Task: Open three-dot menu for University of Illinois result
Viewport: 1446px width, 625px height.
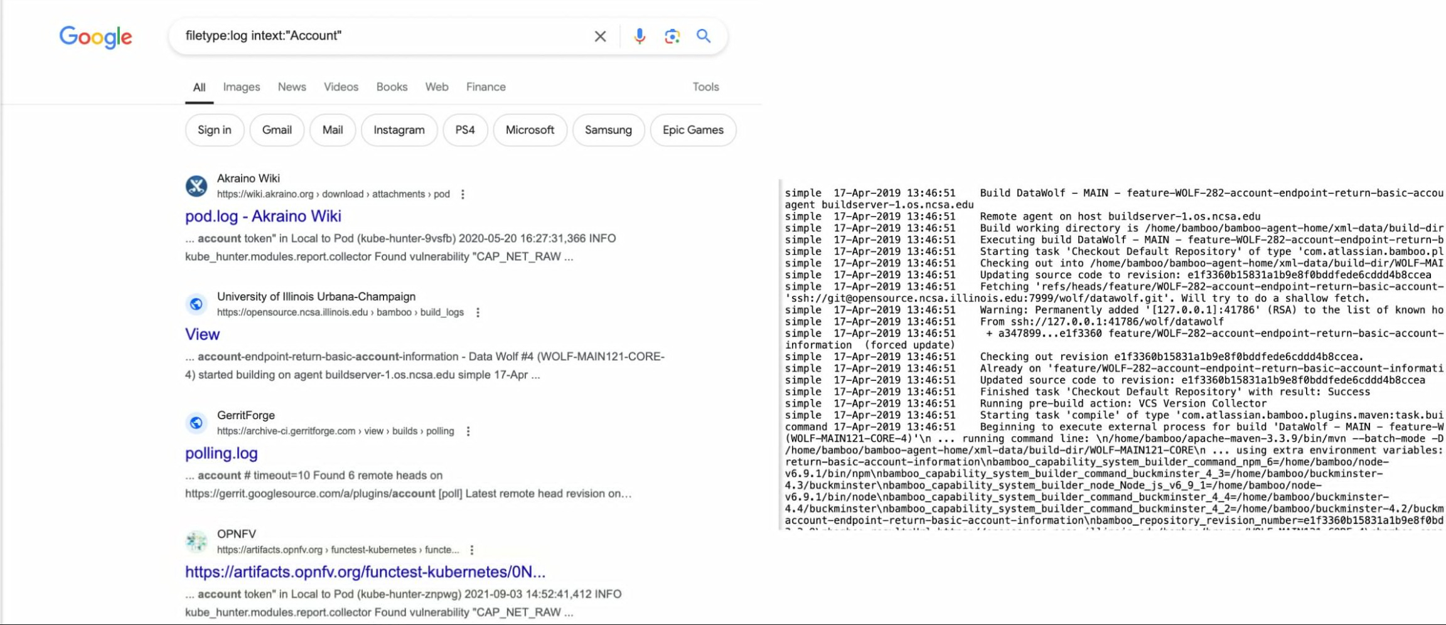Action: tap(478, 312)
